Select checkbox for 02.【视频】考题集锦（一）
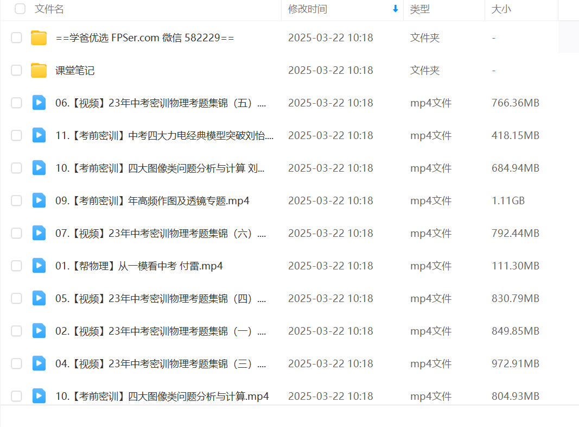579x427 pixels. coord(16,330)
